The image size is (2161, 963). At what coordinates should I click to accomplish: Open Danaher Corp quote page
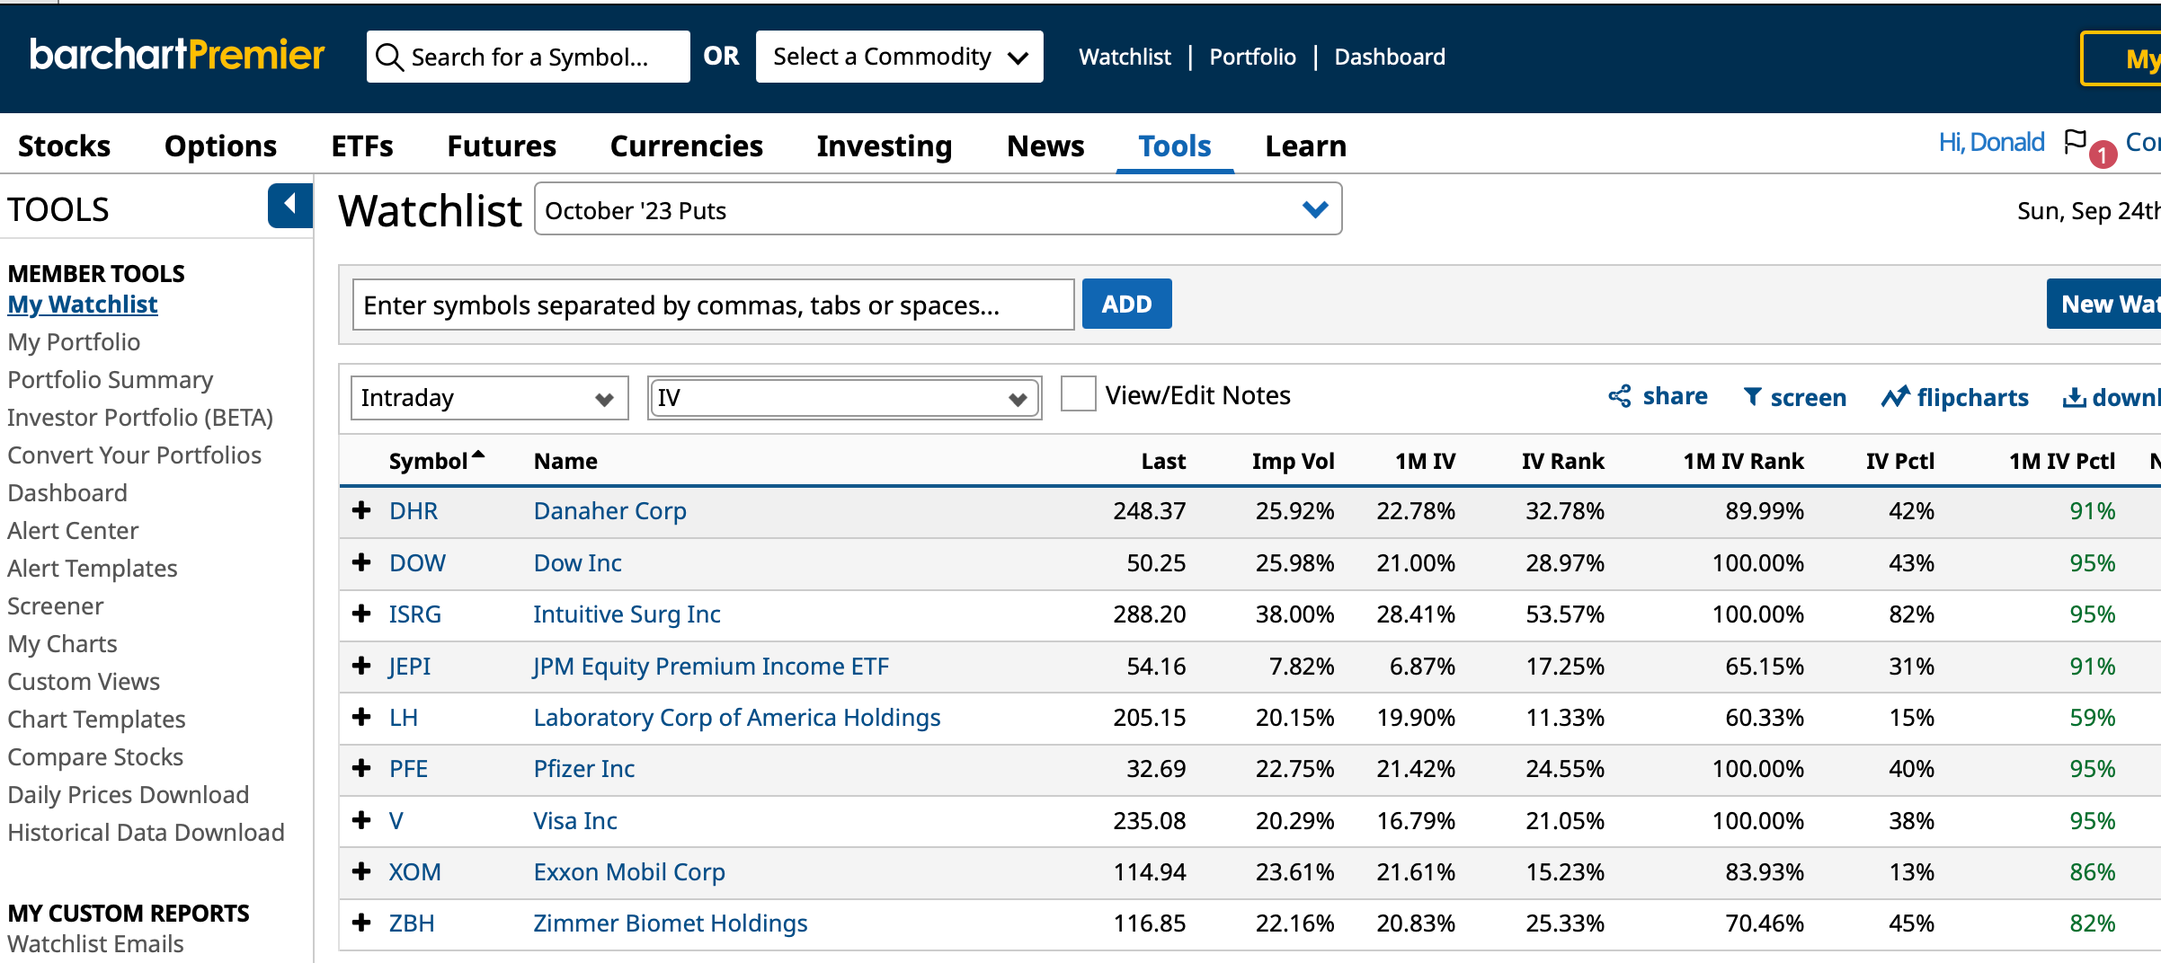coord(609,510)
